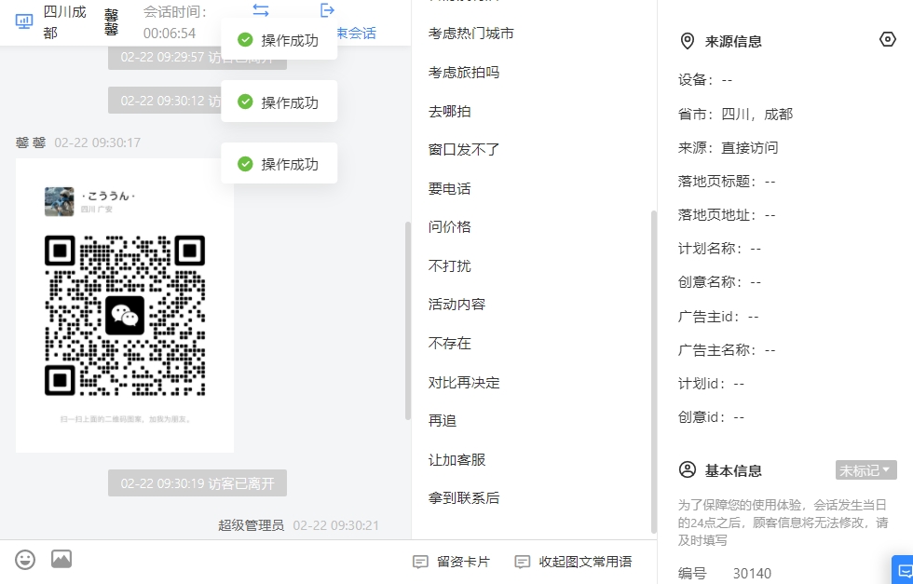Select quick phrase 拿到联系后
The width and height of the screenshot is (913, 584).
[x=464, y=497]
